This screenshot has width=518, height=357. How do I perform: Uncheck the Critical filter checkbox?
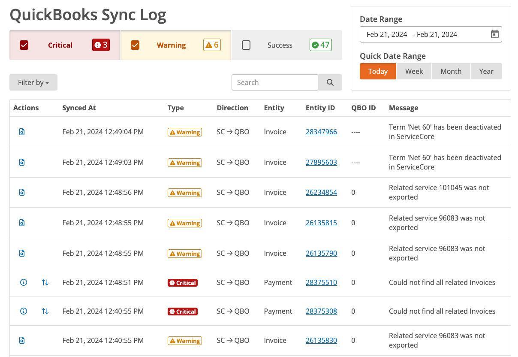(x=24, y=45)
